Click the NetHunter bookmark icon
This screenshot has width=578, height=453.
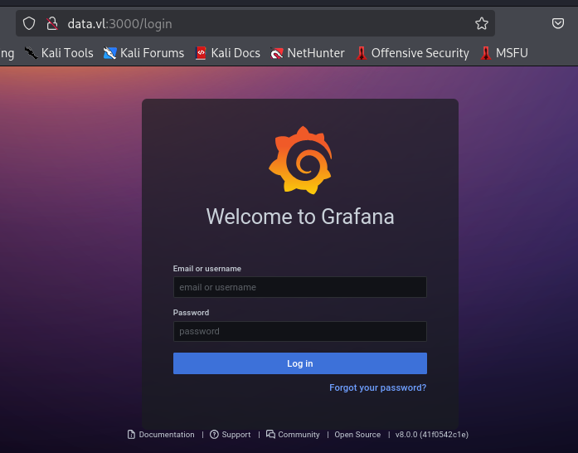click(276, 53)
